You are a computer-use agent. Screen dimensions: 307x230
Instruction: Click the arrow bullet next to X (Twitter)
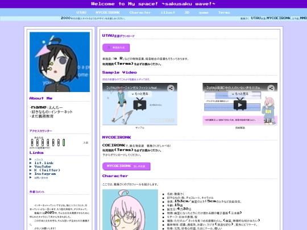point(31,170)
